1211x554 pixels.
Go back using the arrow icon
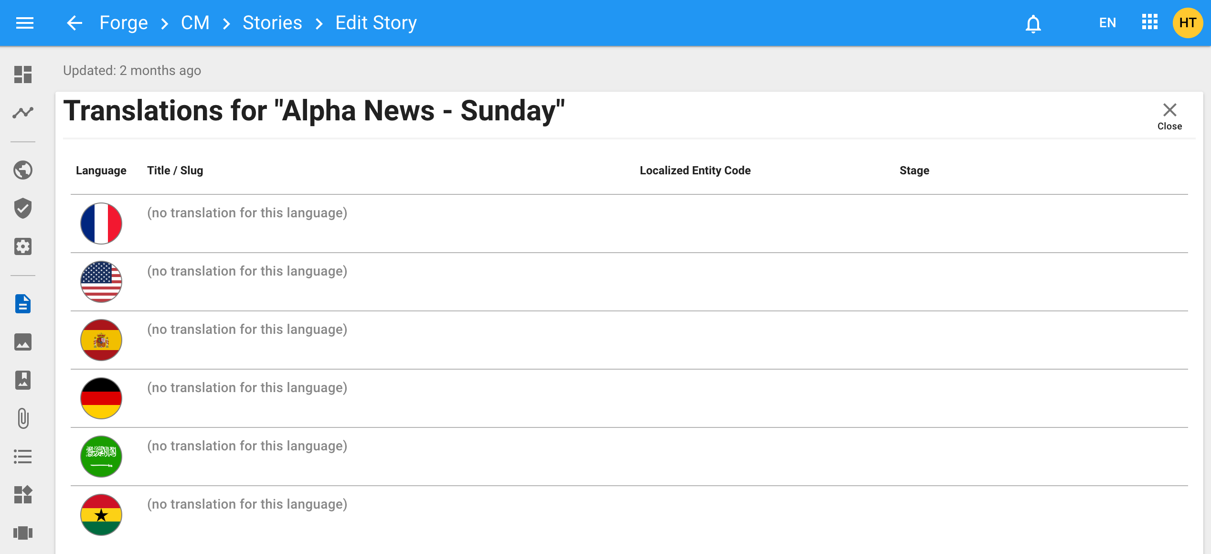(x=74, y=23)
